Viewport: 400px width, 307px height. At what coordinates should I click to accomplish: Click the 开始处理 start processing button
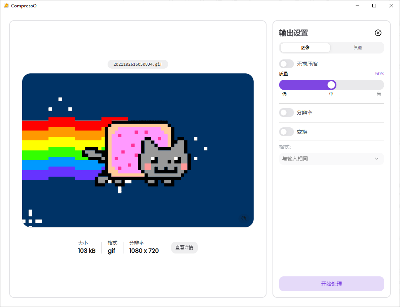(x=331, y=284)
